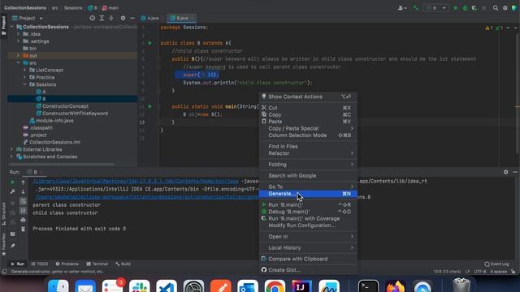Click the Debug bug icon in top toolbar

point(465,8)
